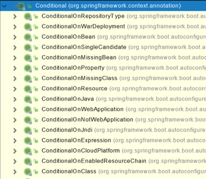The width and height of the screenshot is (206, 179).
Task: Click public lock icon of ConditionalOnProperty
Action: click(36, 68)
